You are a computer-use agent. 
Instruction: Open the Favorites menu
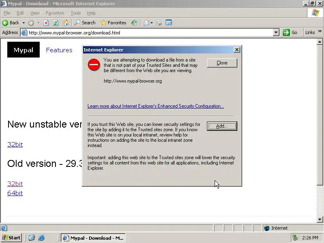click(55, 13)
